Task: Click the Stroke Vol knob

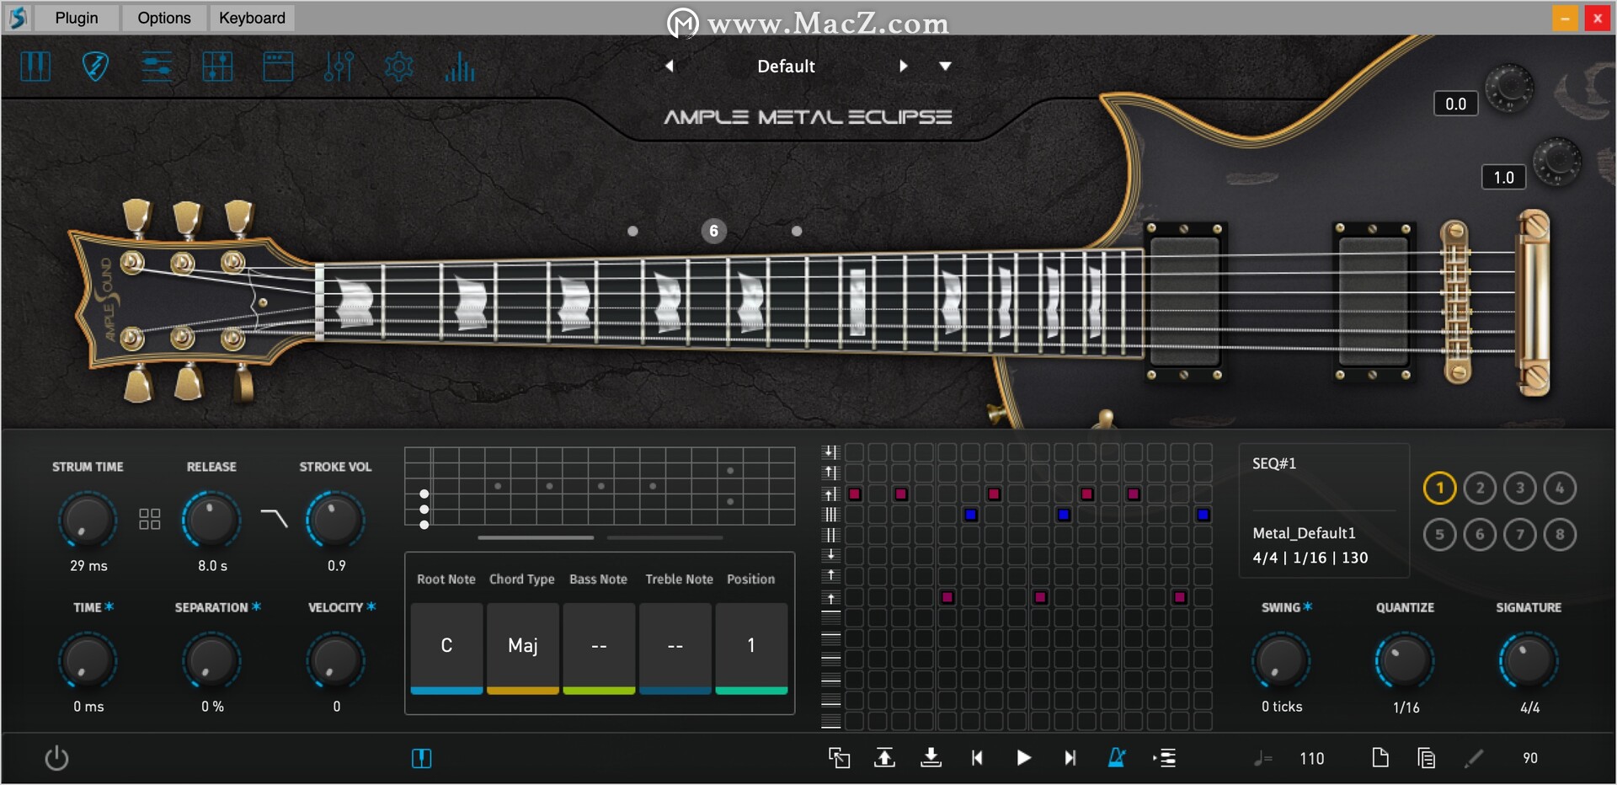Action: (x=335, y=520)
